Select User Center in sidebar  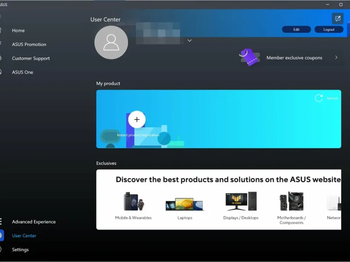[x=24, y=236]
